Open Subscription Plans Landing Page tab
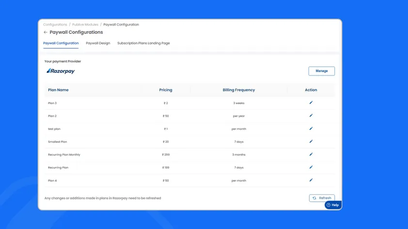The image size is (408, 229). point(143,43)
